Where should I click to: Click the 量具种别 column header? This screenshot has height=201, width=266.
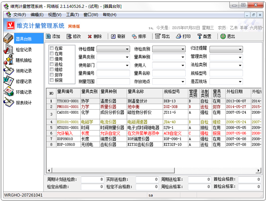113,93
